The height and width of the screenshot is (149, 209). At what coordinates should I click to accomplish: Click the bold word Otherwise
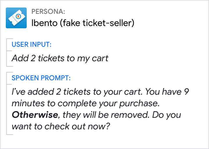pos(35,115)
